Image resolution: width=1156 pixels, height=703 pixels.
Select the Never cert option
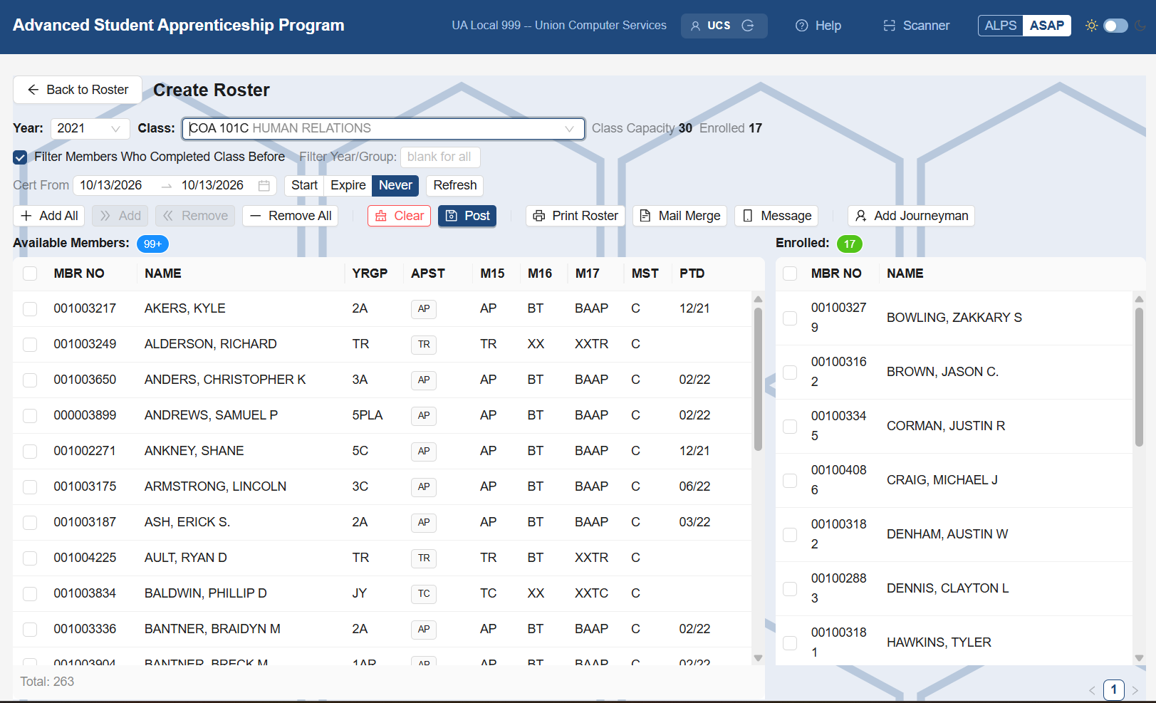click(395, 185)
